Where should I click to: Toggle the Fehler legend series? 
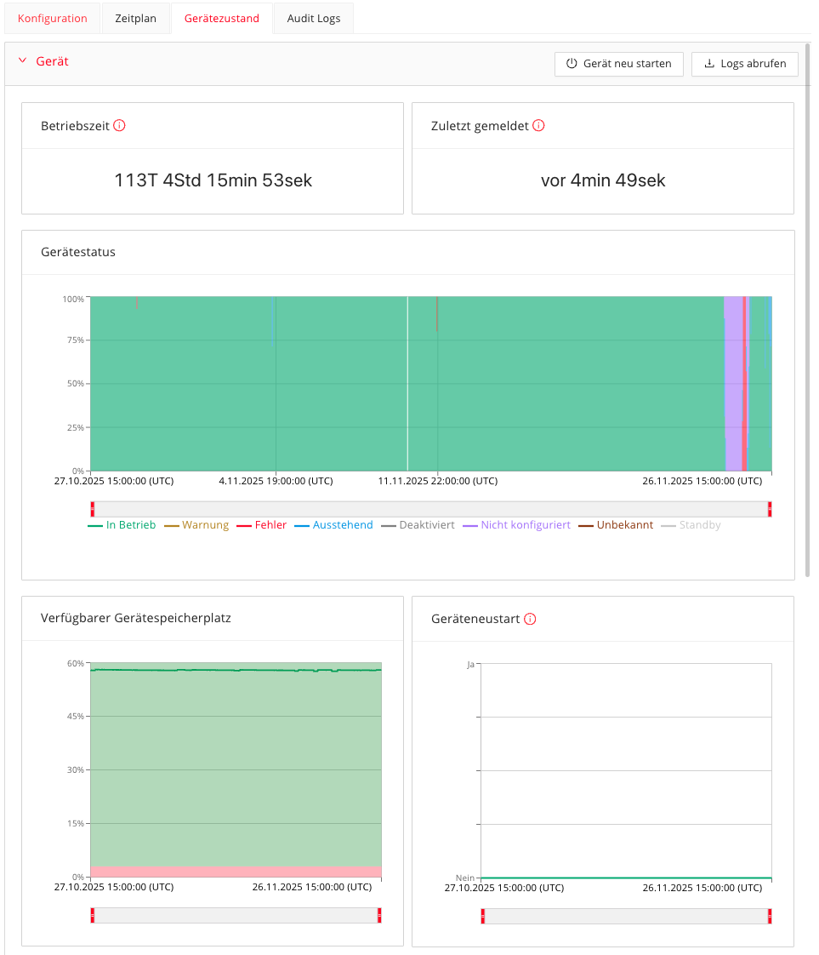pos(262,525)
